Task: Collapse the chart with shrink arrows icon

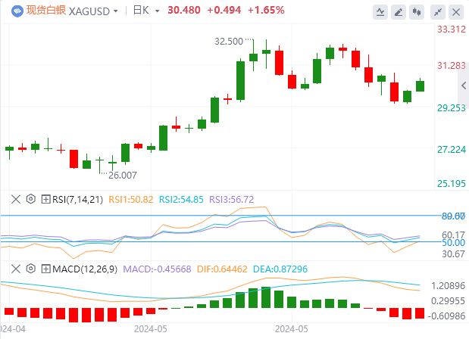Action: (x=438, y=12)
